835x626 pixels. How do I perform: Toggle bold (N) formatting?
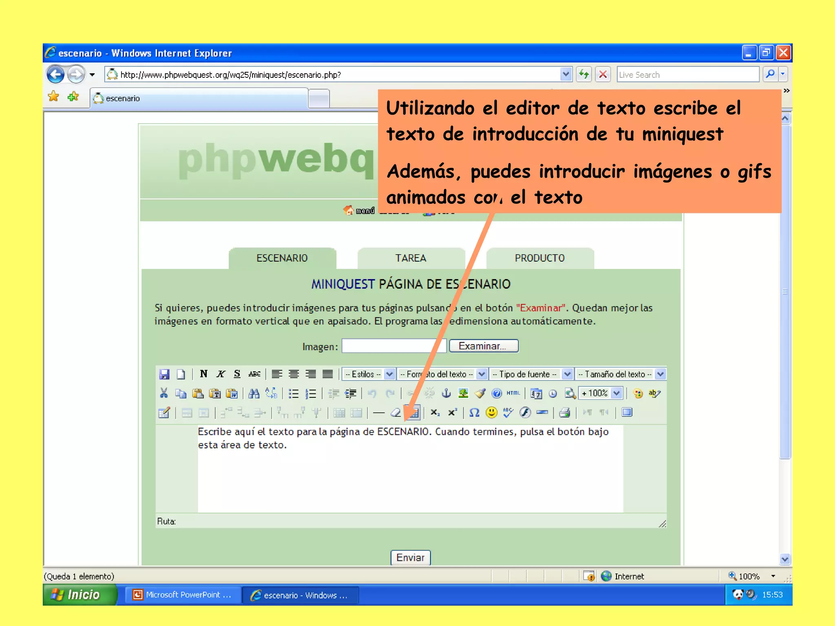pyautogui.click(x=203, y=374)
